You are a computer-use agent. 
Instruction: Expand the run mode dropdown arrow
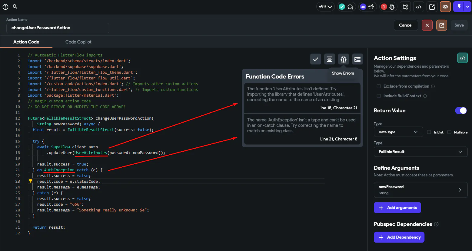tap(468, 7)
